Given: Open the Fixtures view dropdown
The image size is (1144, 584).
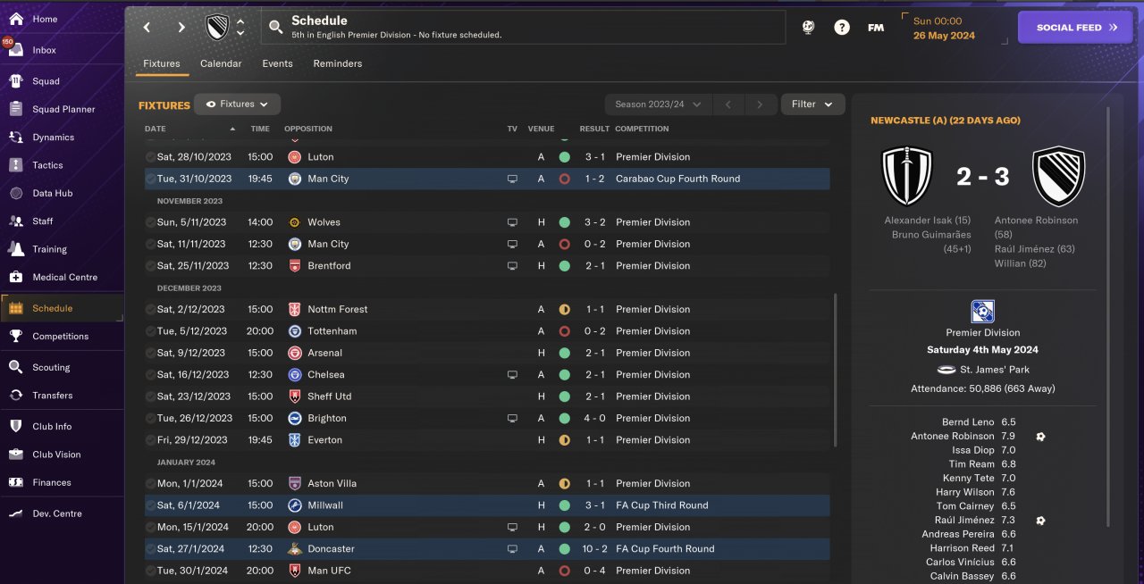Looking at the screenshot, I should (x=237, y=104).
